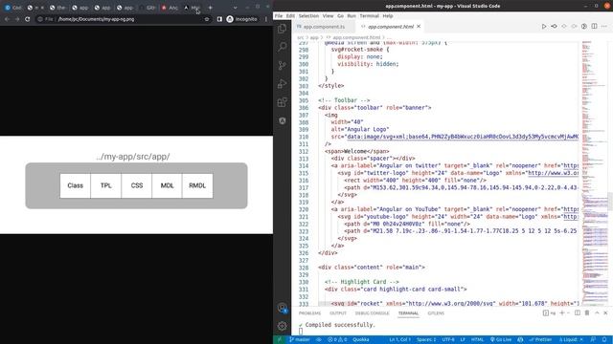Change indentation via Spaces: 2 status item

click(x=426, y=340)
